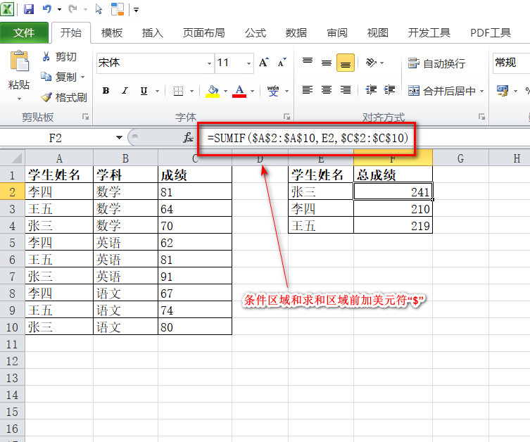
Task: Click the select all corner button
Action: coord(13,158)
